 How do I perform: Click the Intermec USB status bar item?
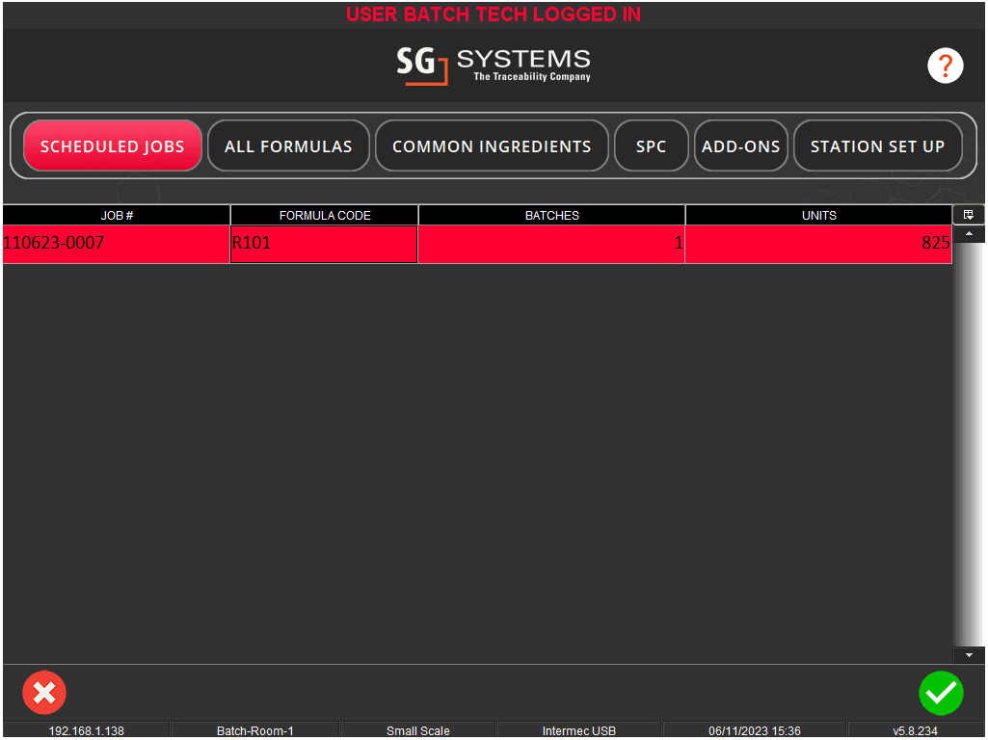click(x=577, y=730)
